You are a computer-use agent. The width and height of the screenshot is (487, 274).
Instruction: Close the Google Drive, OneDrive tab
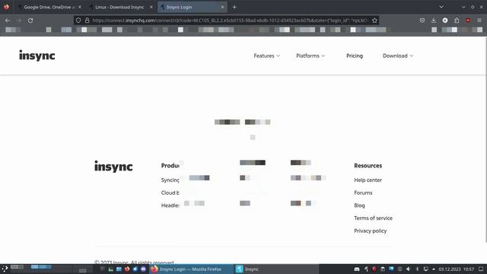point(80,7)
